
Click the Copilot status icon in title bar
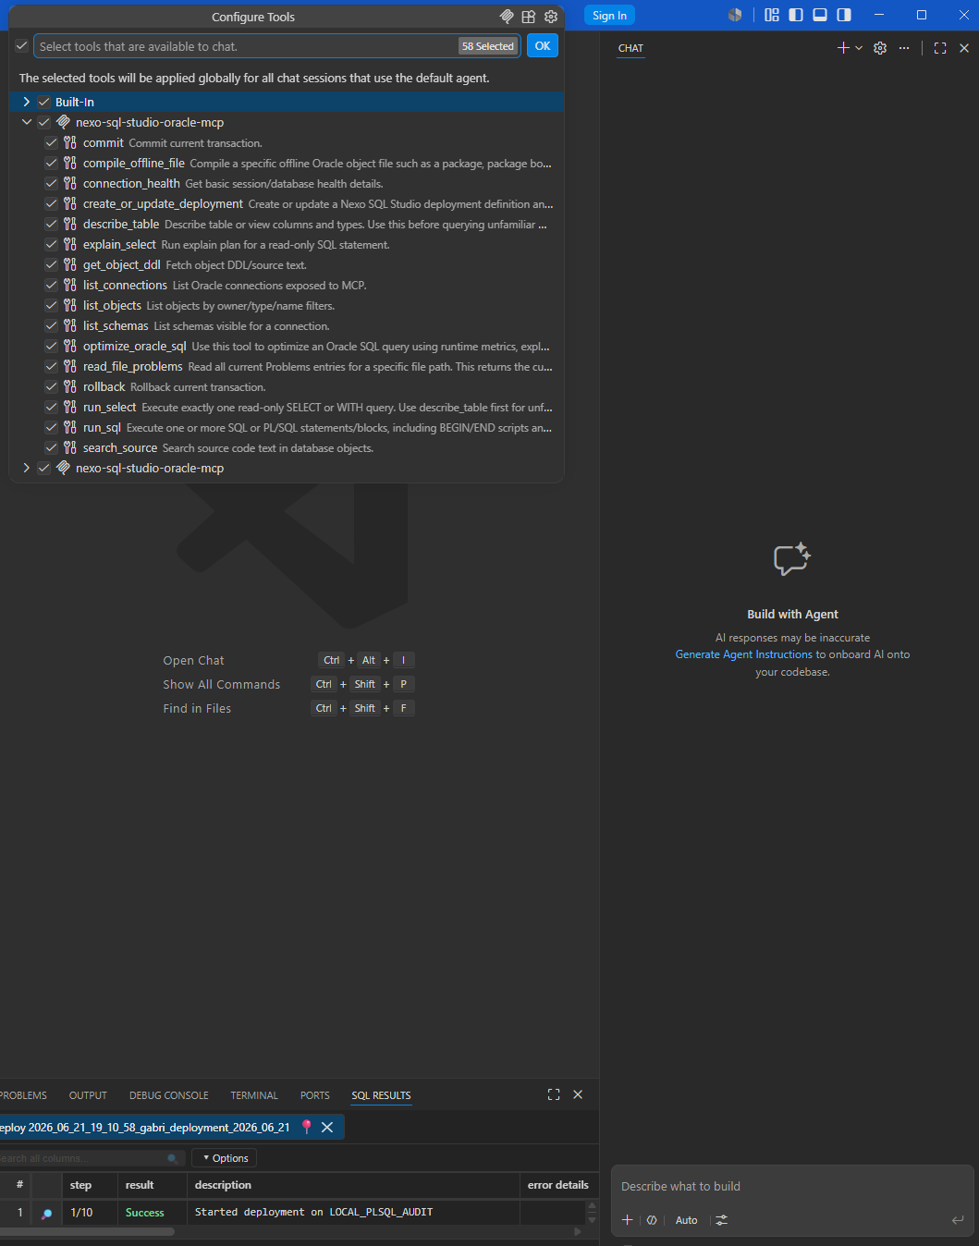[735, 15]
